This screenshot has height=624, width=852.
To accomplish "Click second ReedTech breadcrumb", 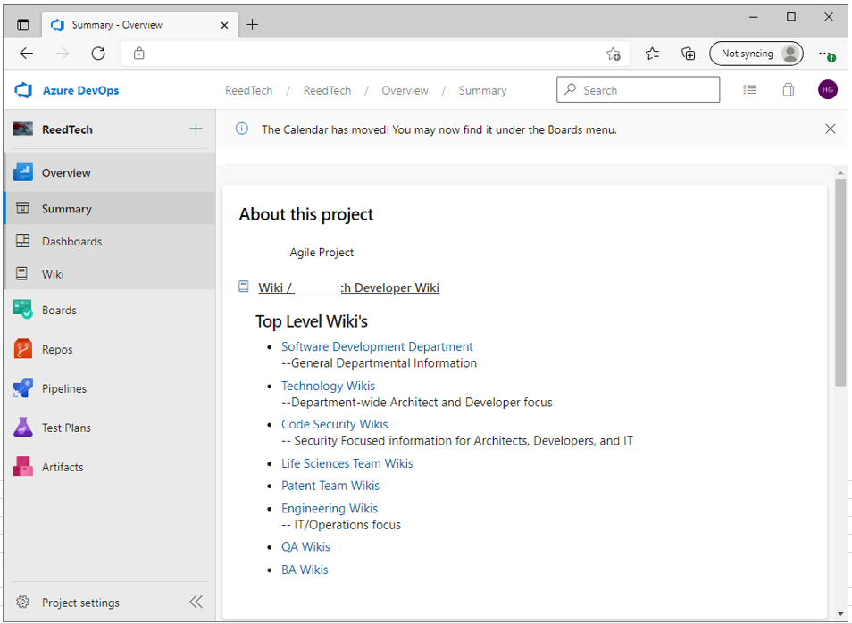I will tap(327, 90).
